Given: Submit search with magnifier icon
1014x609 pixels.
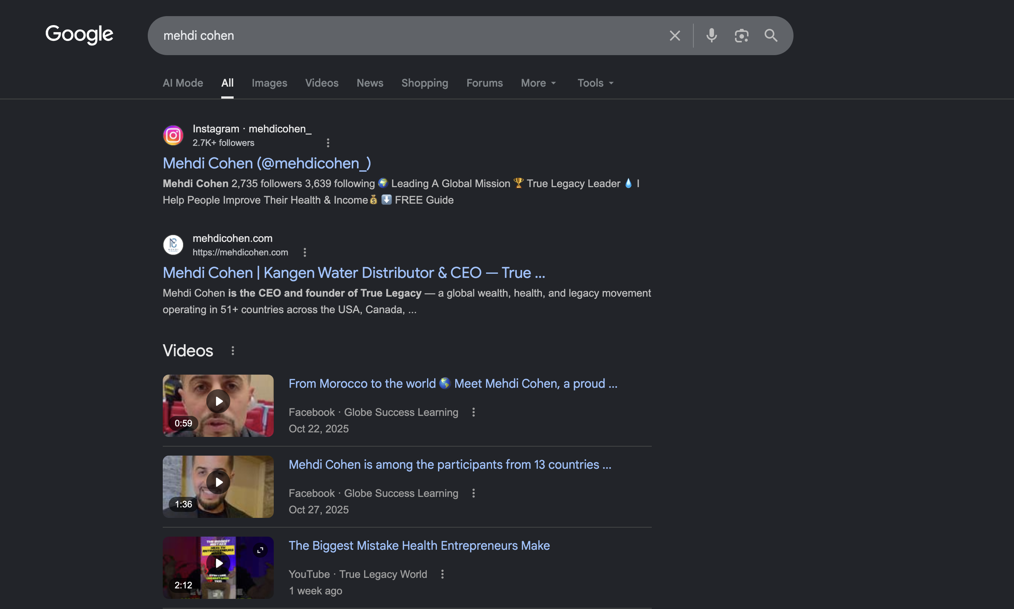Looking at the screenshot, I should [x=771, y=36].
